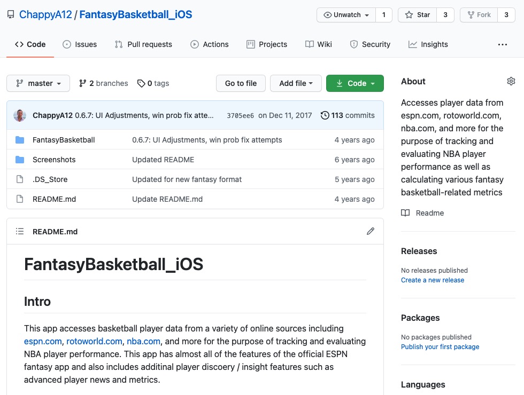The image size is (524, 395).
Task: Open the Create a new release link
Action: [x=432, y=280]
